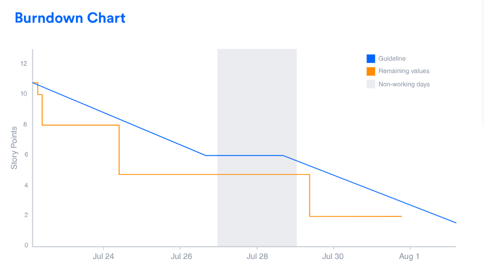Click the 0 value on the y-axis

[25, 245]
